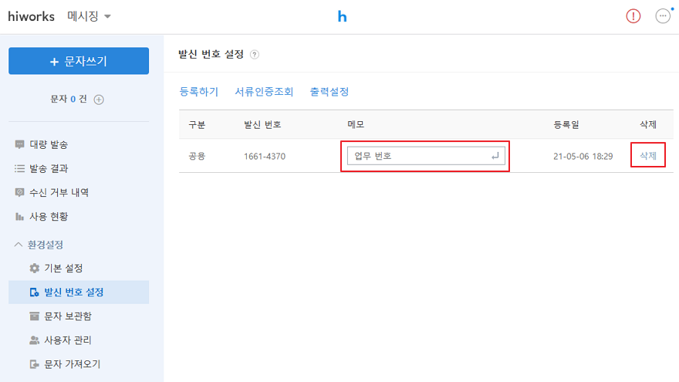Screen dimensions: 679x382
Task: Open 문자 보관함 in sidebar
Action: click(x=73, y=316)
